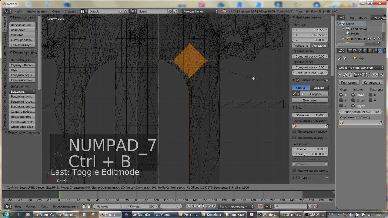
Task: Open the 'Рендер Blender' engine dropdown
Action: [x=200, y=11]
